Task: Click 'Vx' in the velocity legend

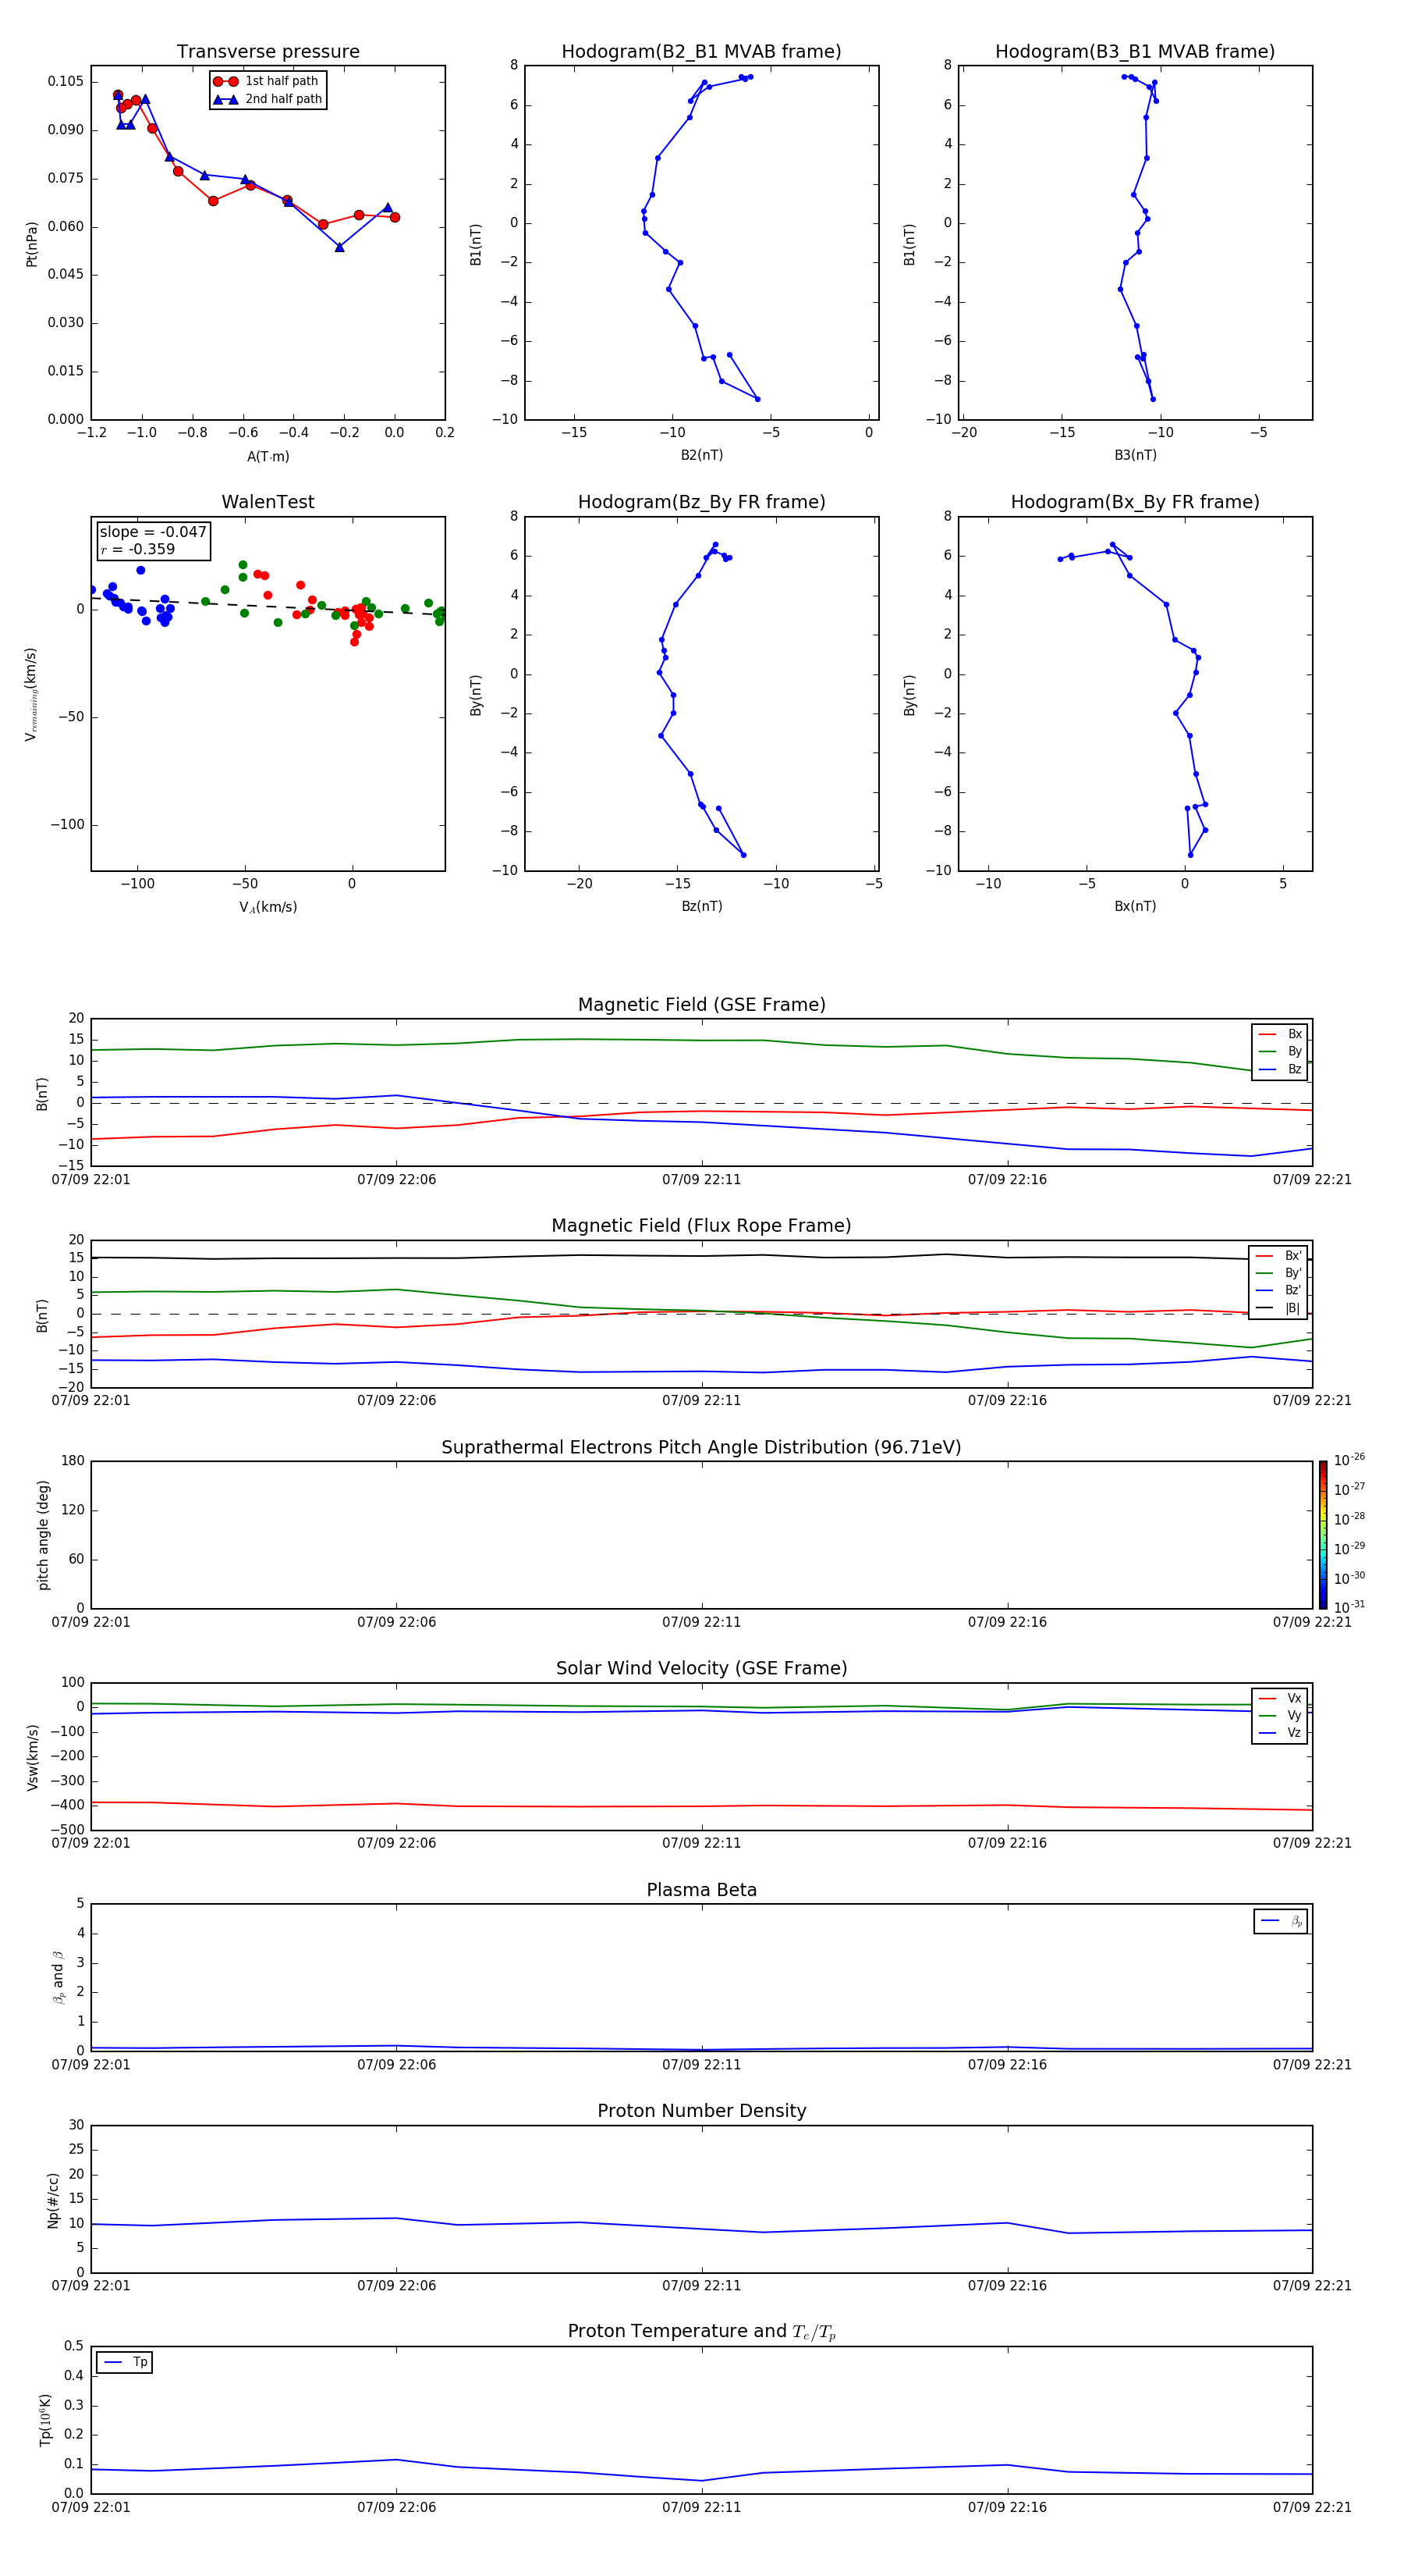Action: [x=1294, y=1698]
